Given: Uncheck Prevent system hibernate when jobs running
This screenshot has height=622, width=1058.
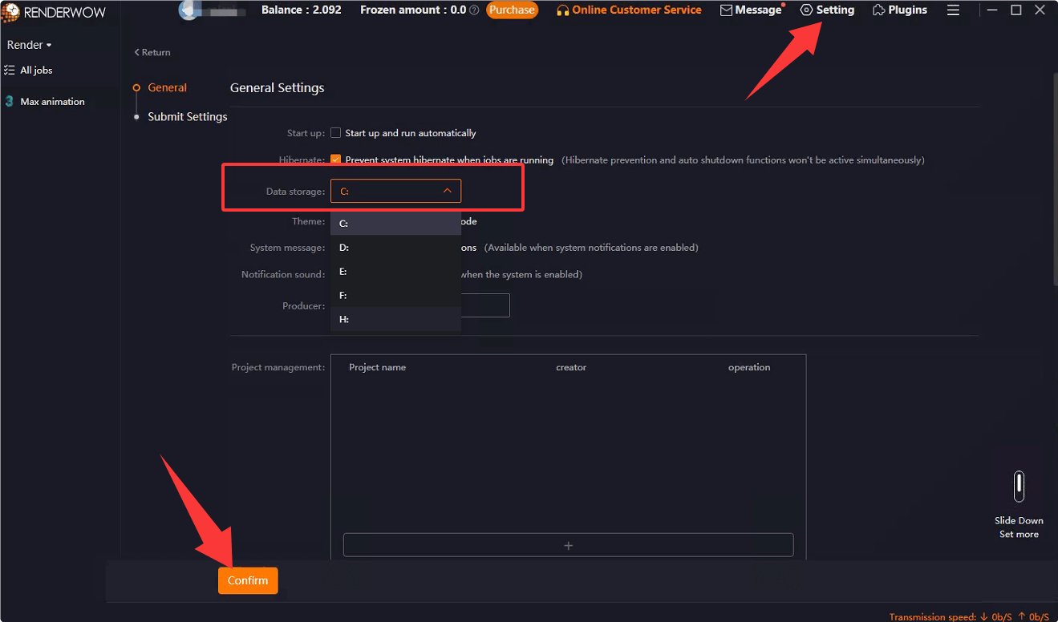Looking at the screenshot, I should click(335, 160).
